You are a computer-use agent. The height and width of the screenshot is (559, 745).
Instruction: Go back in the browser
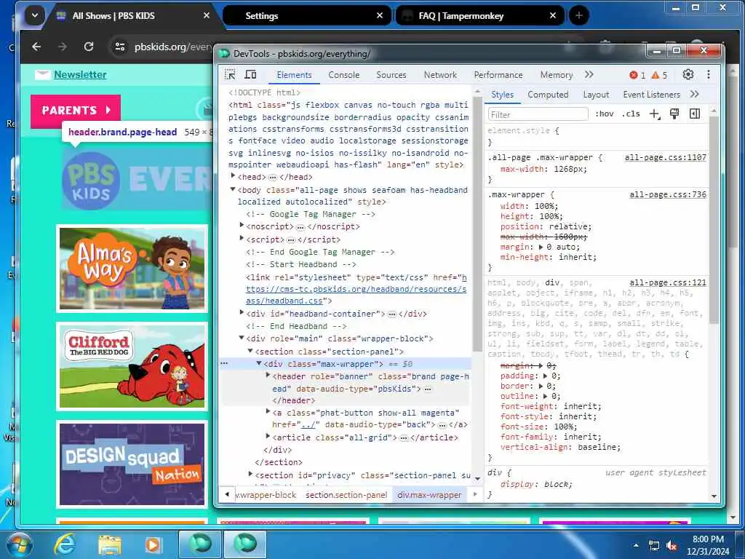click(x=36, y=47)
